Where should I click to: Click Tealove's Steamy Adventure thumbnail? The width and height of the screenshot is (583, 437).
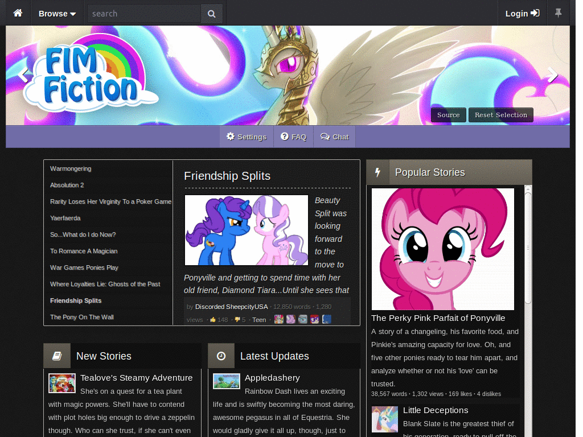(62, 383)
